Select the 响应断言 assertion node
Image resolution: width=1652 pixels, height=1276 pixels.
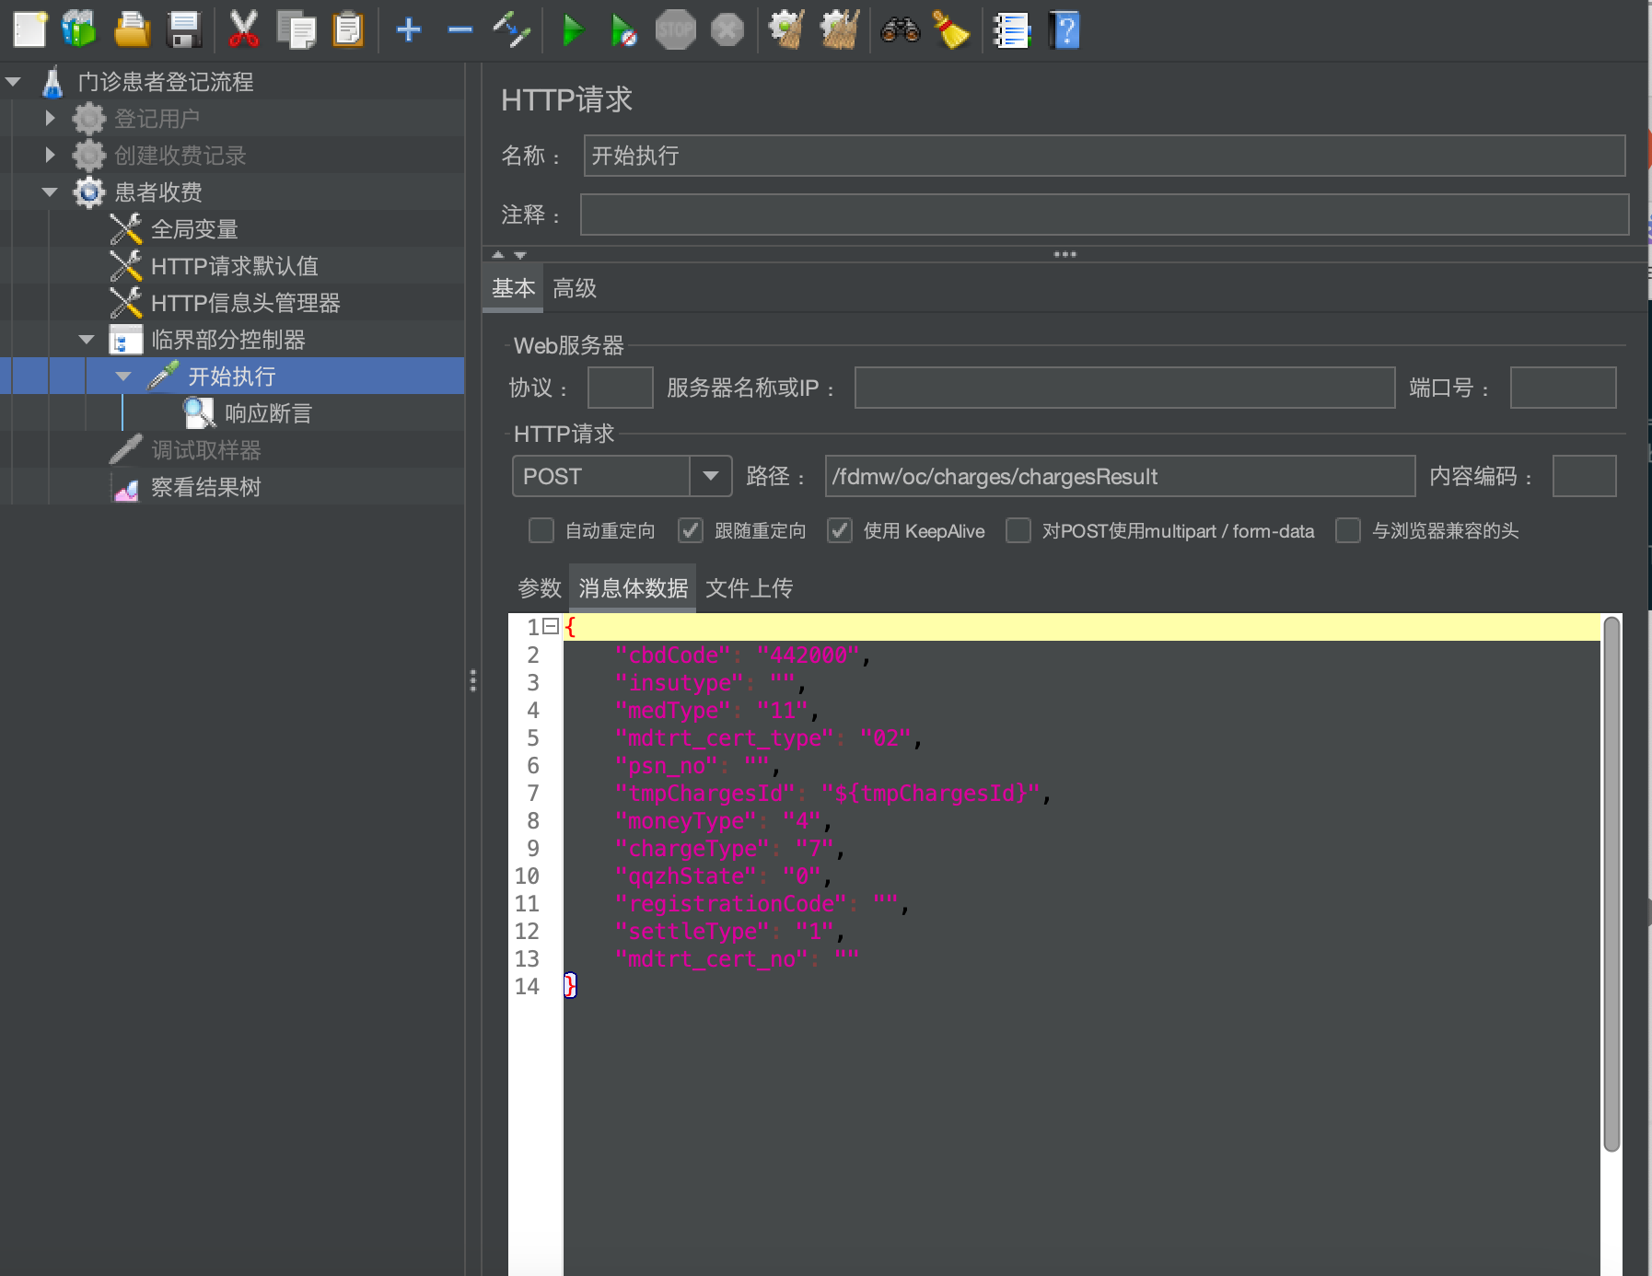tap(268, 413)
